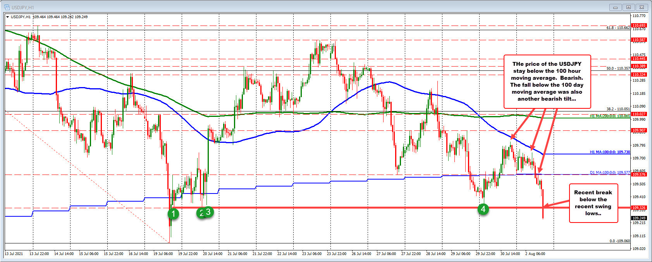652x262 pixels.
Task: Click the 26 Jul 14:00 time label
Action: click(x=361, y=254)
